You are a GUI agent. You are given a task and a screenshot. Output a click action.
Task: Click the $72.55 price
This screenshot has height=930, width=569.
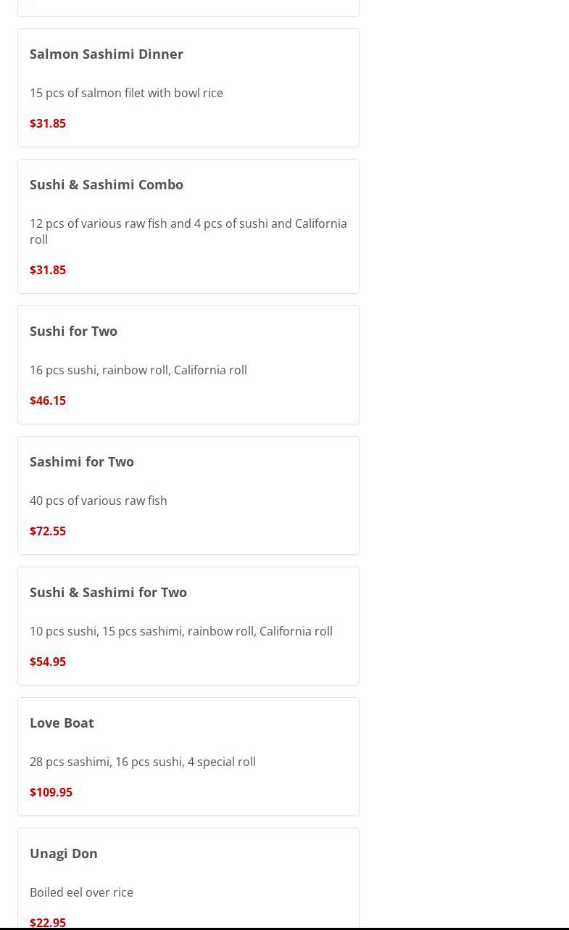coord(48,531)
